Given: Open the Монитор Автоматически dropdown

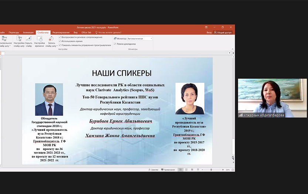Looking at the screenshot, I should point(140,39).
